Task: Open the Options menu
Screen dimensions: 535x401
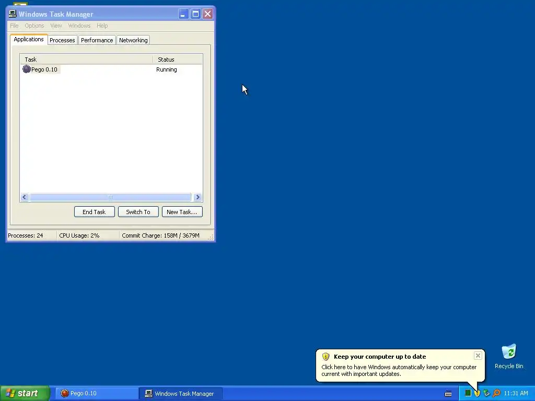Action: (34, 26)
